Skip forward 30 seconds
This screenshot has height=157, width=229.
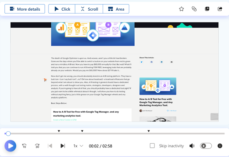37,146
